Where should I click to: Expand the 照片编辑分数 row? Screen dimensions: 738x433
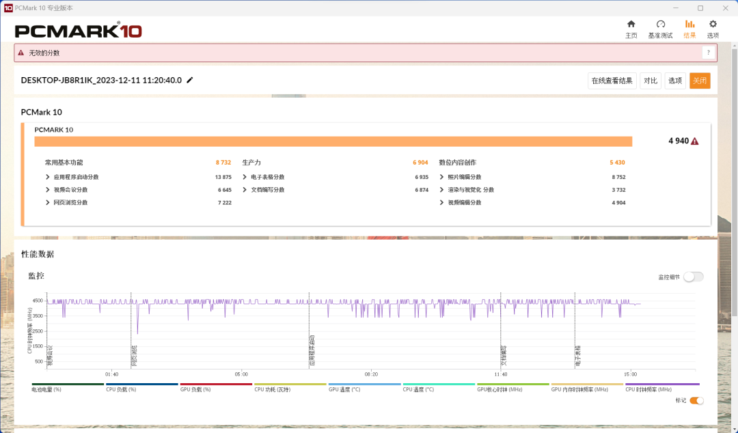coord(441,177)
